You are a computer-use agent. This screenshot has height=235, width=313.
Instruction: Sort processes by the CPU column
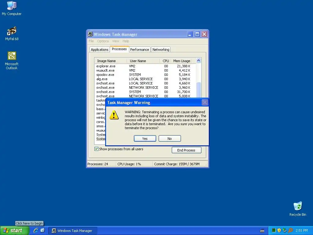[165, 61]
